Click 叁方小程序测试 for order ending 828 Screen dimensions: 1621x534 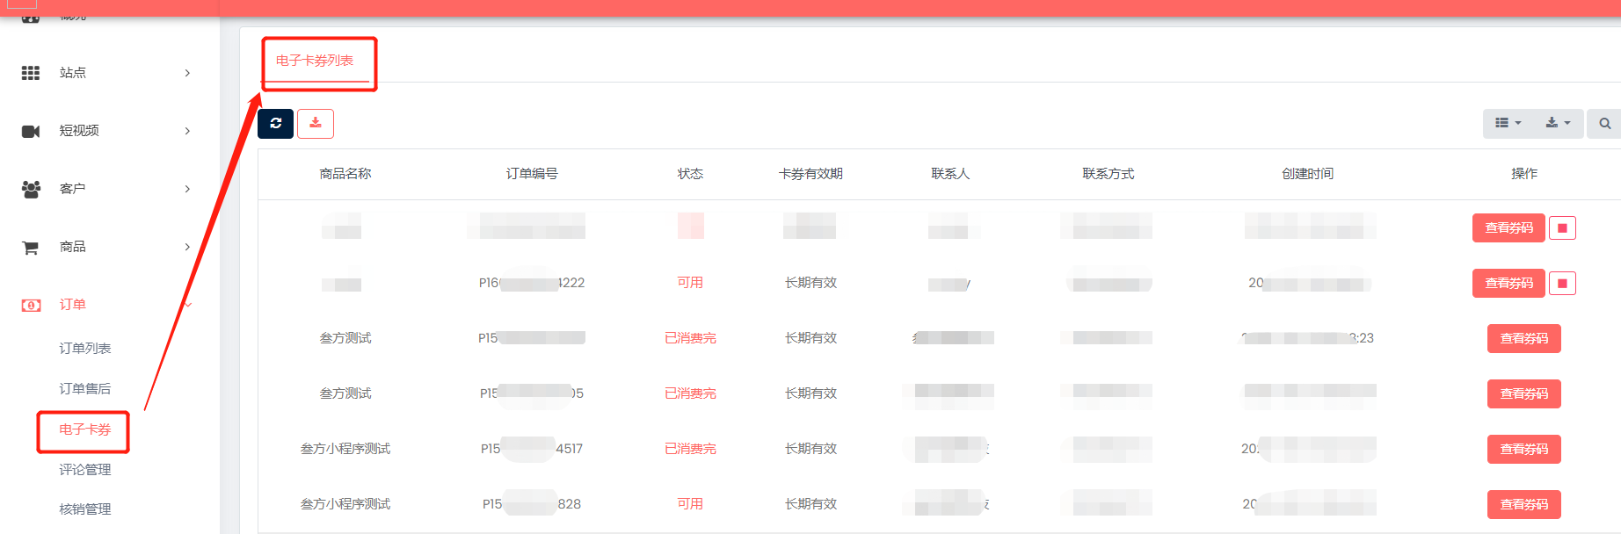point(345,504)
